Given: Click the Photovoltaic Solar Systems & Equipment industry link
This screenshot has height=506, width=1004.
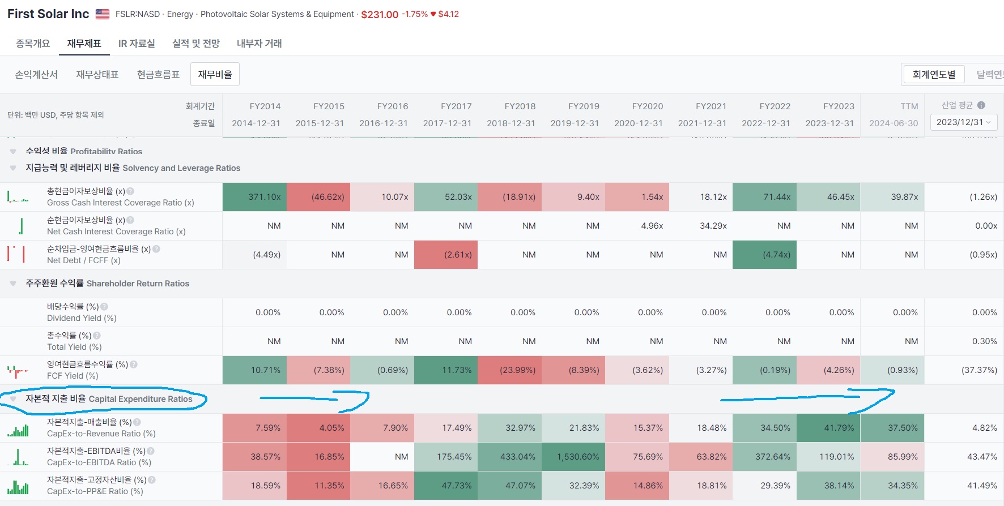Looking at the screenshot, I should point(278,14).
